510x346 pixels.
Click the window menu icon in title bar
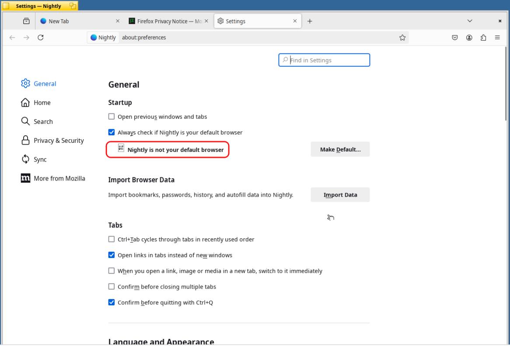(6, 6)
